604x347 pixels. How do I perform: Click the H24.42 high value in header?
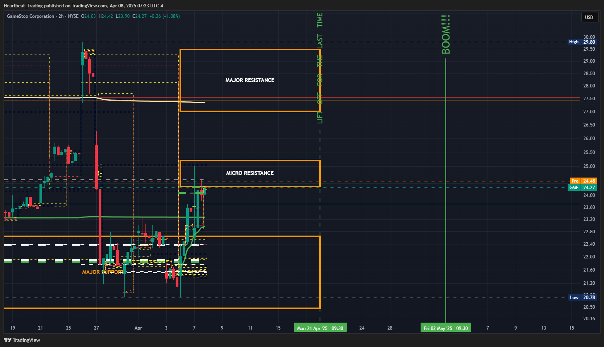[106, 16]
